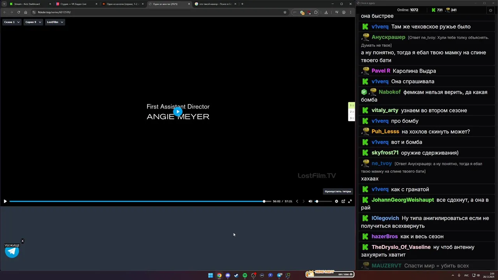Seek on the video progress bar
This screenshot has width=498, height=280.
coord(140,201)
